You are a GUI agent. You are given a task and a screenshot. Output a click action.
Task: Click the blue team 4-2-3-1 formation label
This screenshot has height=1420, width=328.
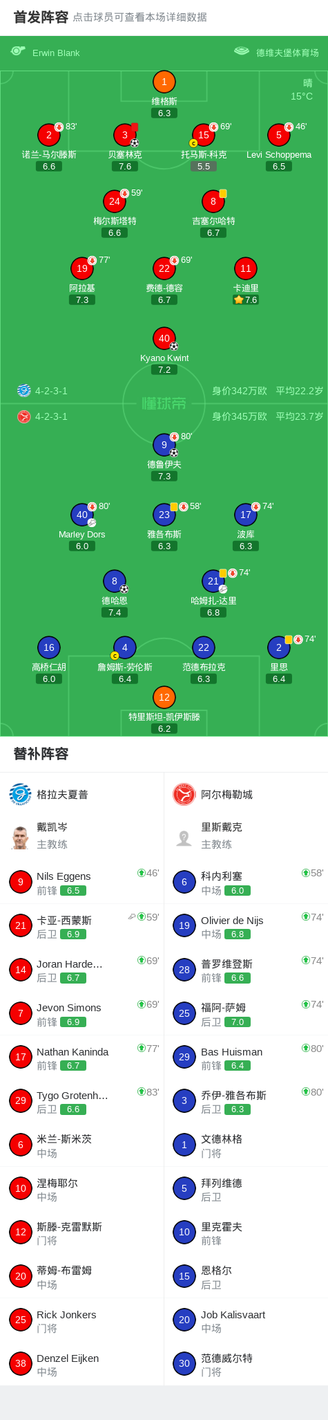[51, 391]
